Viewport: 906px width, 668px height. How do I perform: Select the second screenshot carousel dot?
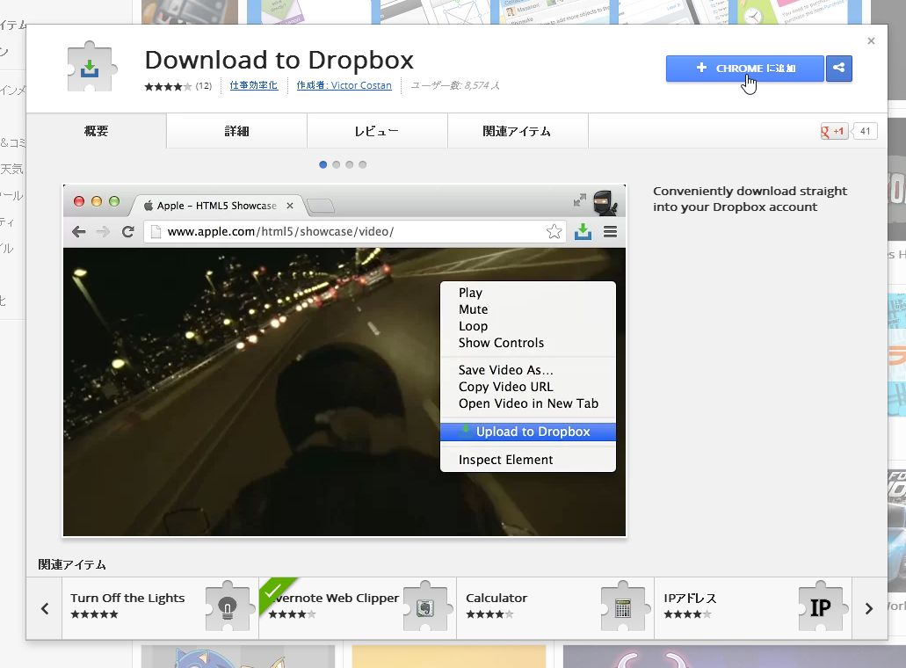(x=337, y=164)
